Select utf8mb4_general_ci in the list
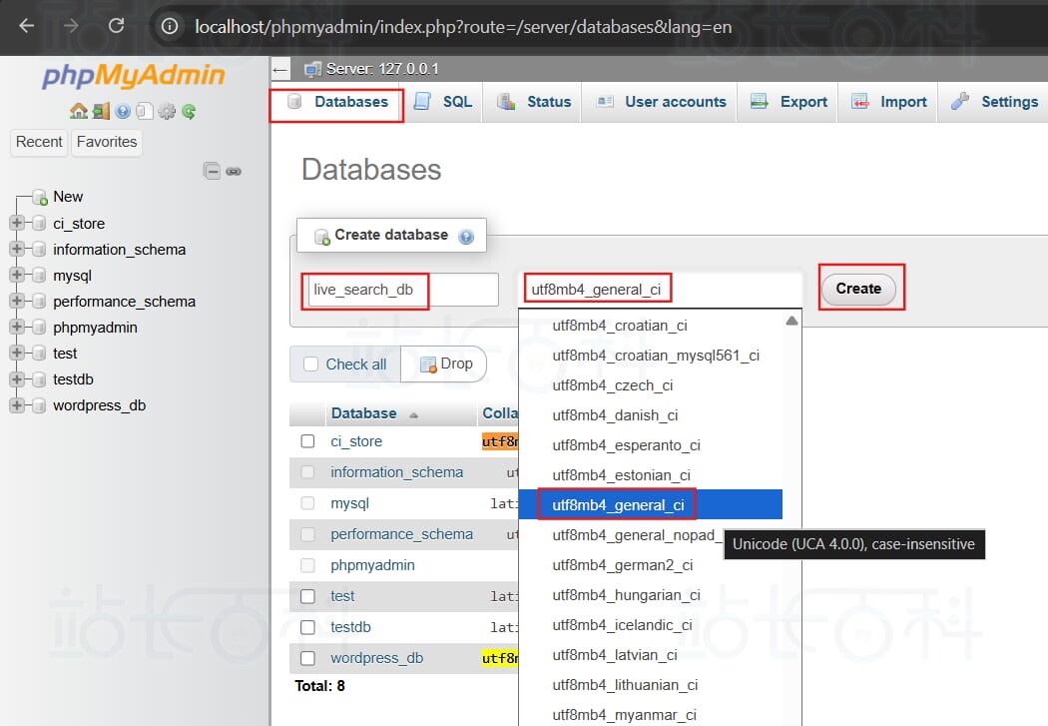 651,504
